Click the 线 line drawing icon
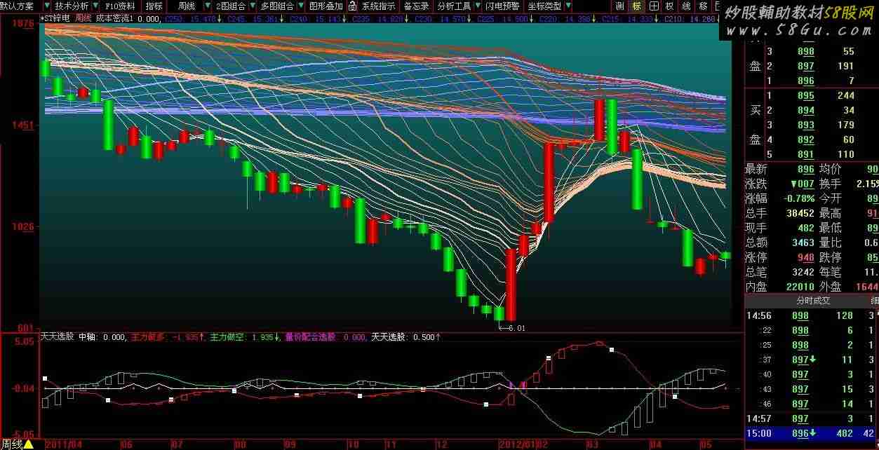Viewport: 879px width, 450px height. pyautogui.click(x=687, y=6)
